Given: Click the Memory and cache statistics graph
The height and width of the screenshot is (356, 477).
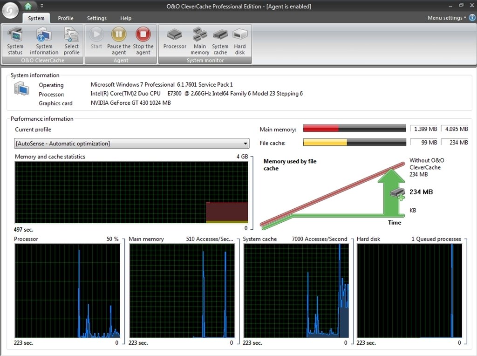Looking at the screenshot, I should 131,192.
